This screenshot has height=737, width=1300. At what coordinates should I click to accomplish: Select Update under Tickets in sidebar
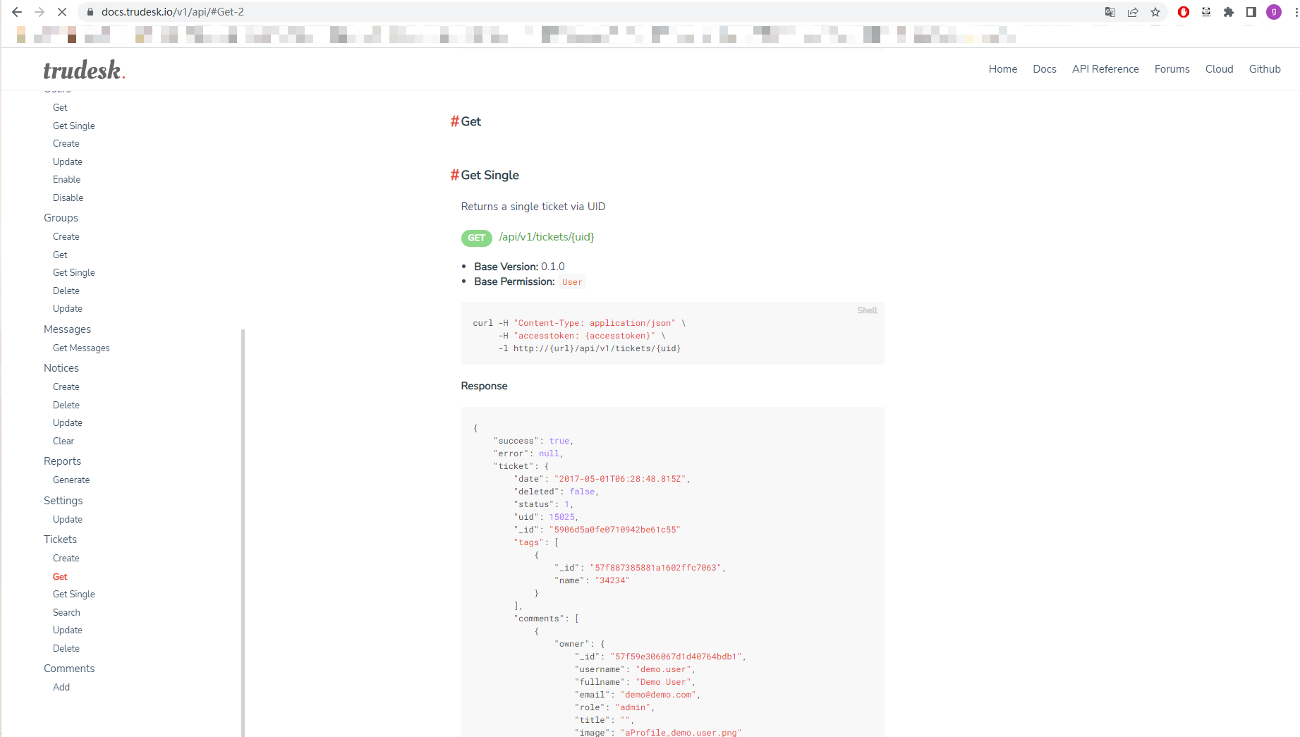(x=68, y=631)
